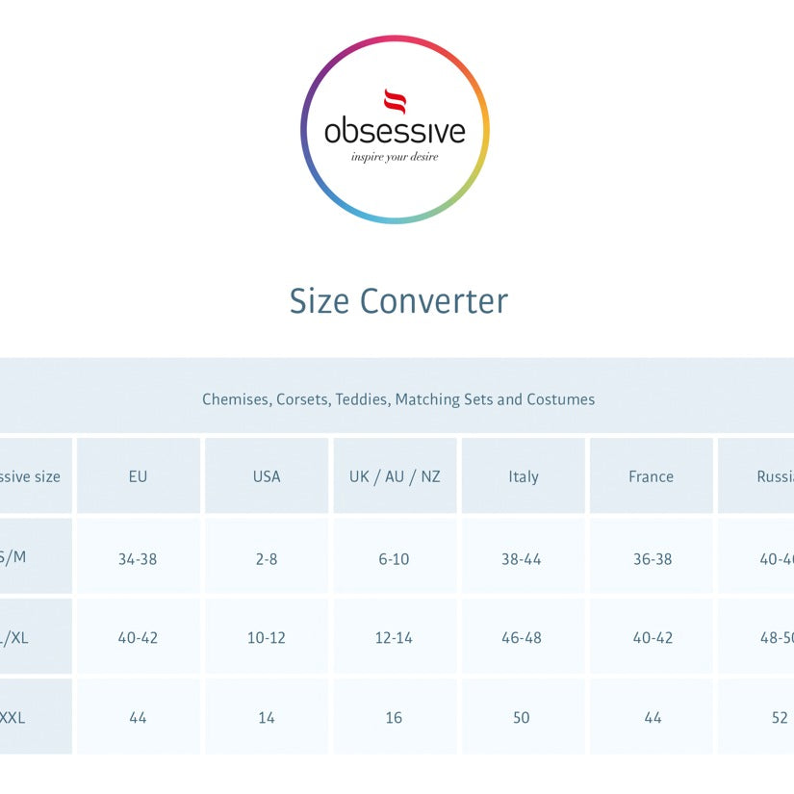Select the EU column header
This screenshot has height=794, width=794.
click(x=138, y=476)
